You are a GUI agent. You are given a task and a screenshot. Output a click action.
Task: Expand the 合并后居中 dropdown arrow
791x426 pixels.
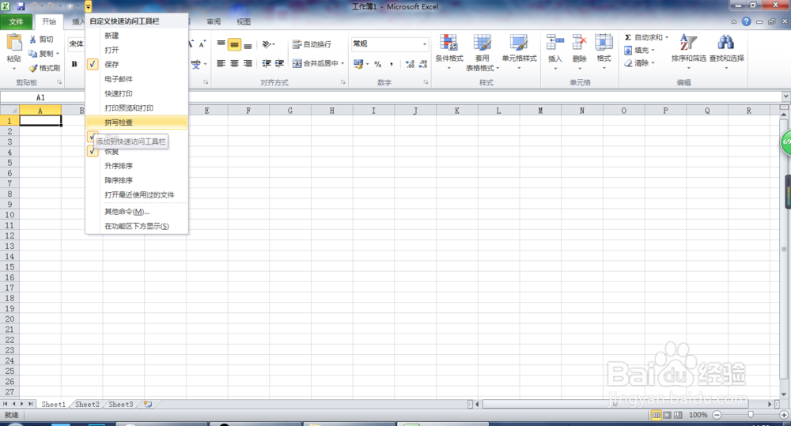(343, 63)
